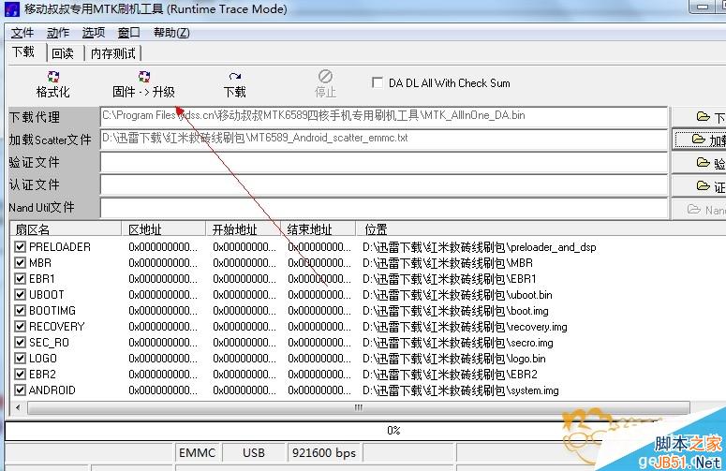Enable DA DL All With Check Sum
The image size is (726, 471).
(378, 82)
